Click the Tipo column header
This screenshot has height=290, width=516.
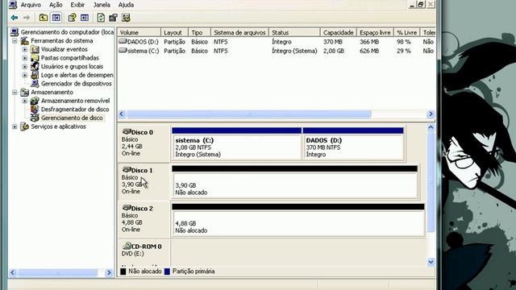[199, 32]
